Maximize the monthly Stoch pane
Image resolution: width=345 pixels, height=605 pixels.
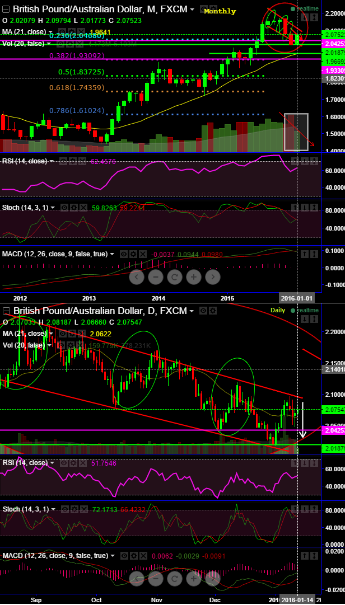pyautogui.click(x=314, y=208)
